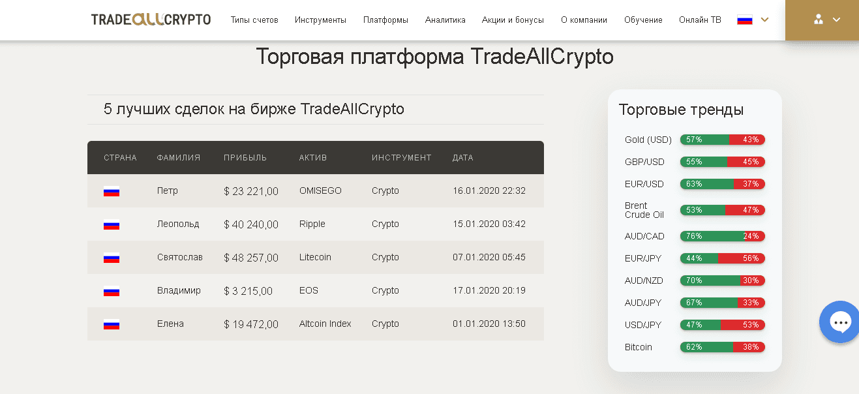Click the user account icon
The width and height of the screenshot is (859, 394).
pos(818,20)
